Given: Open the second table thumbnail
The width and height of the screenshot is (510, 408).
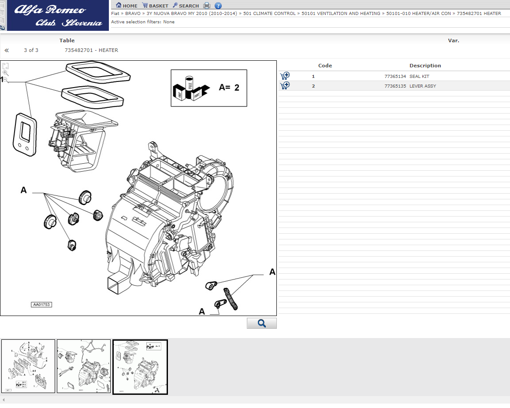Looking at the screenshot, I should 84,366.
